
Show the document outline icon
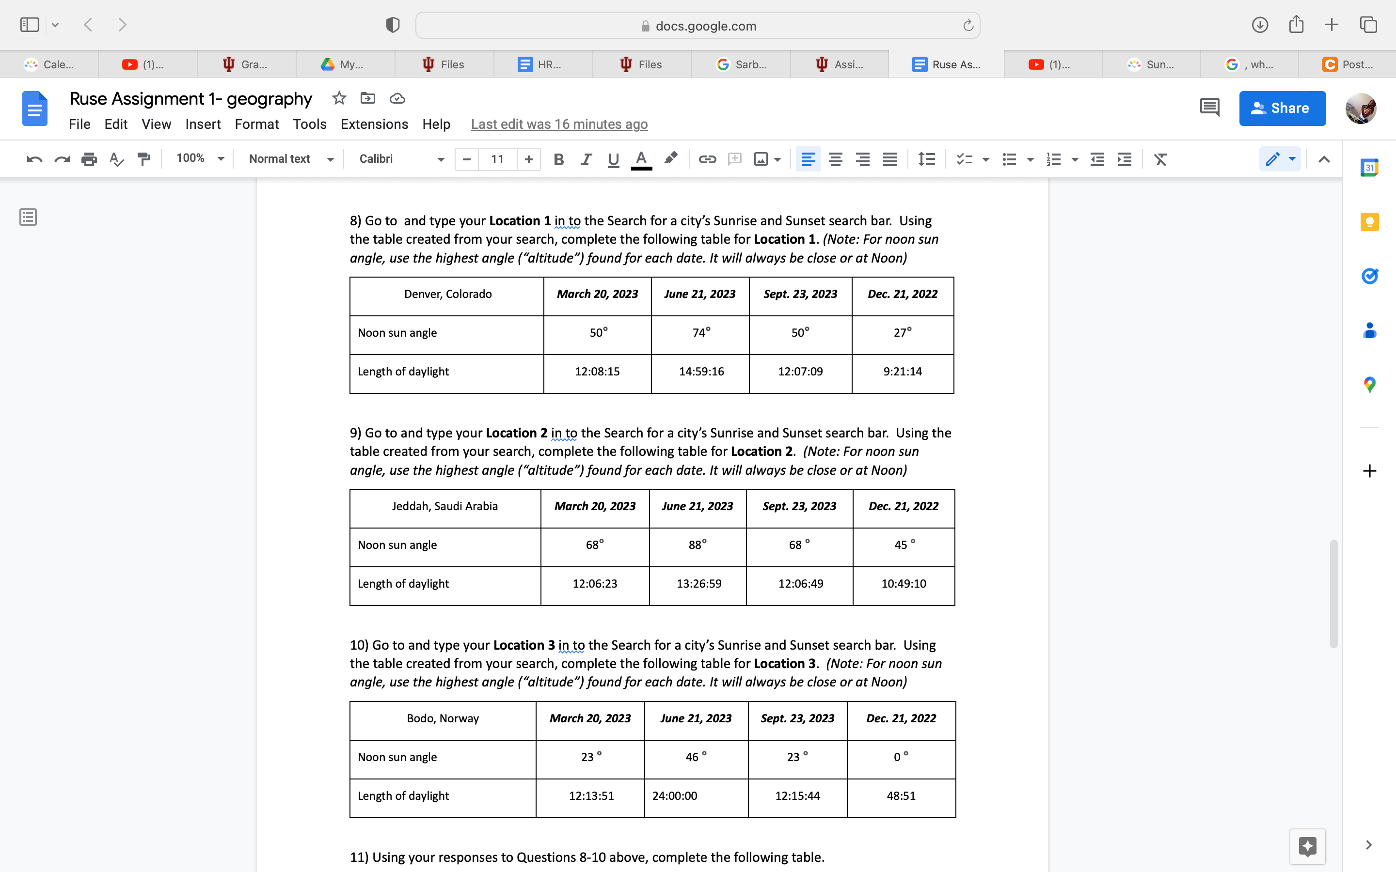(28, 218)
